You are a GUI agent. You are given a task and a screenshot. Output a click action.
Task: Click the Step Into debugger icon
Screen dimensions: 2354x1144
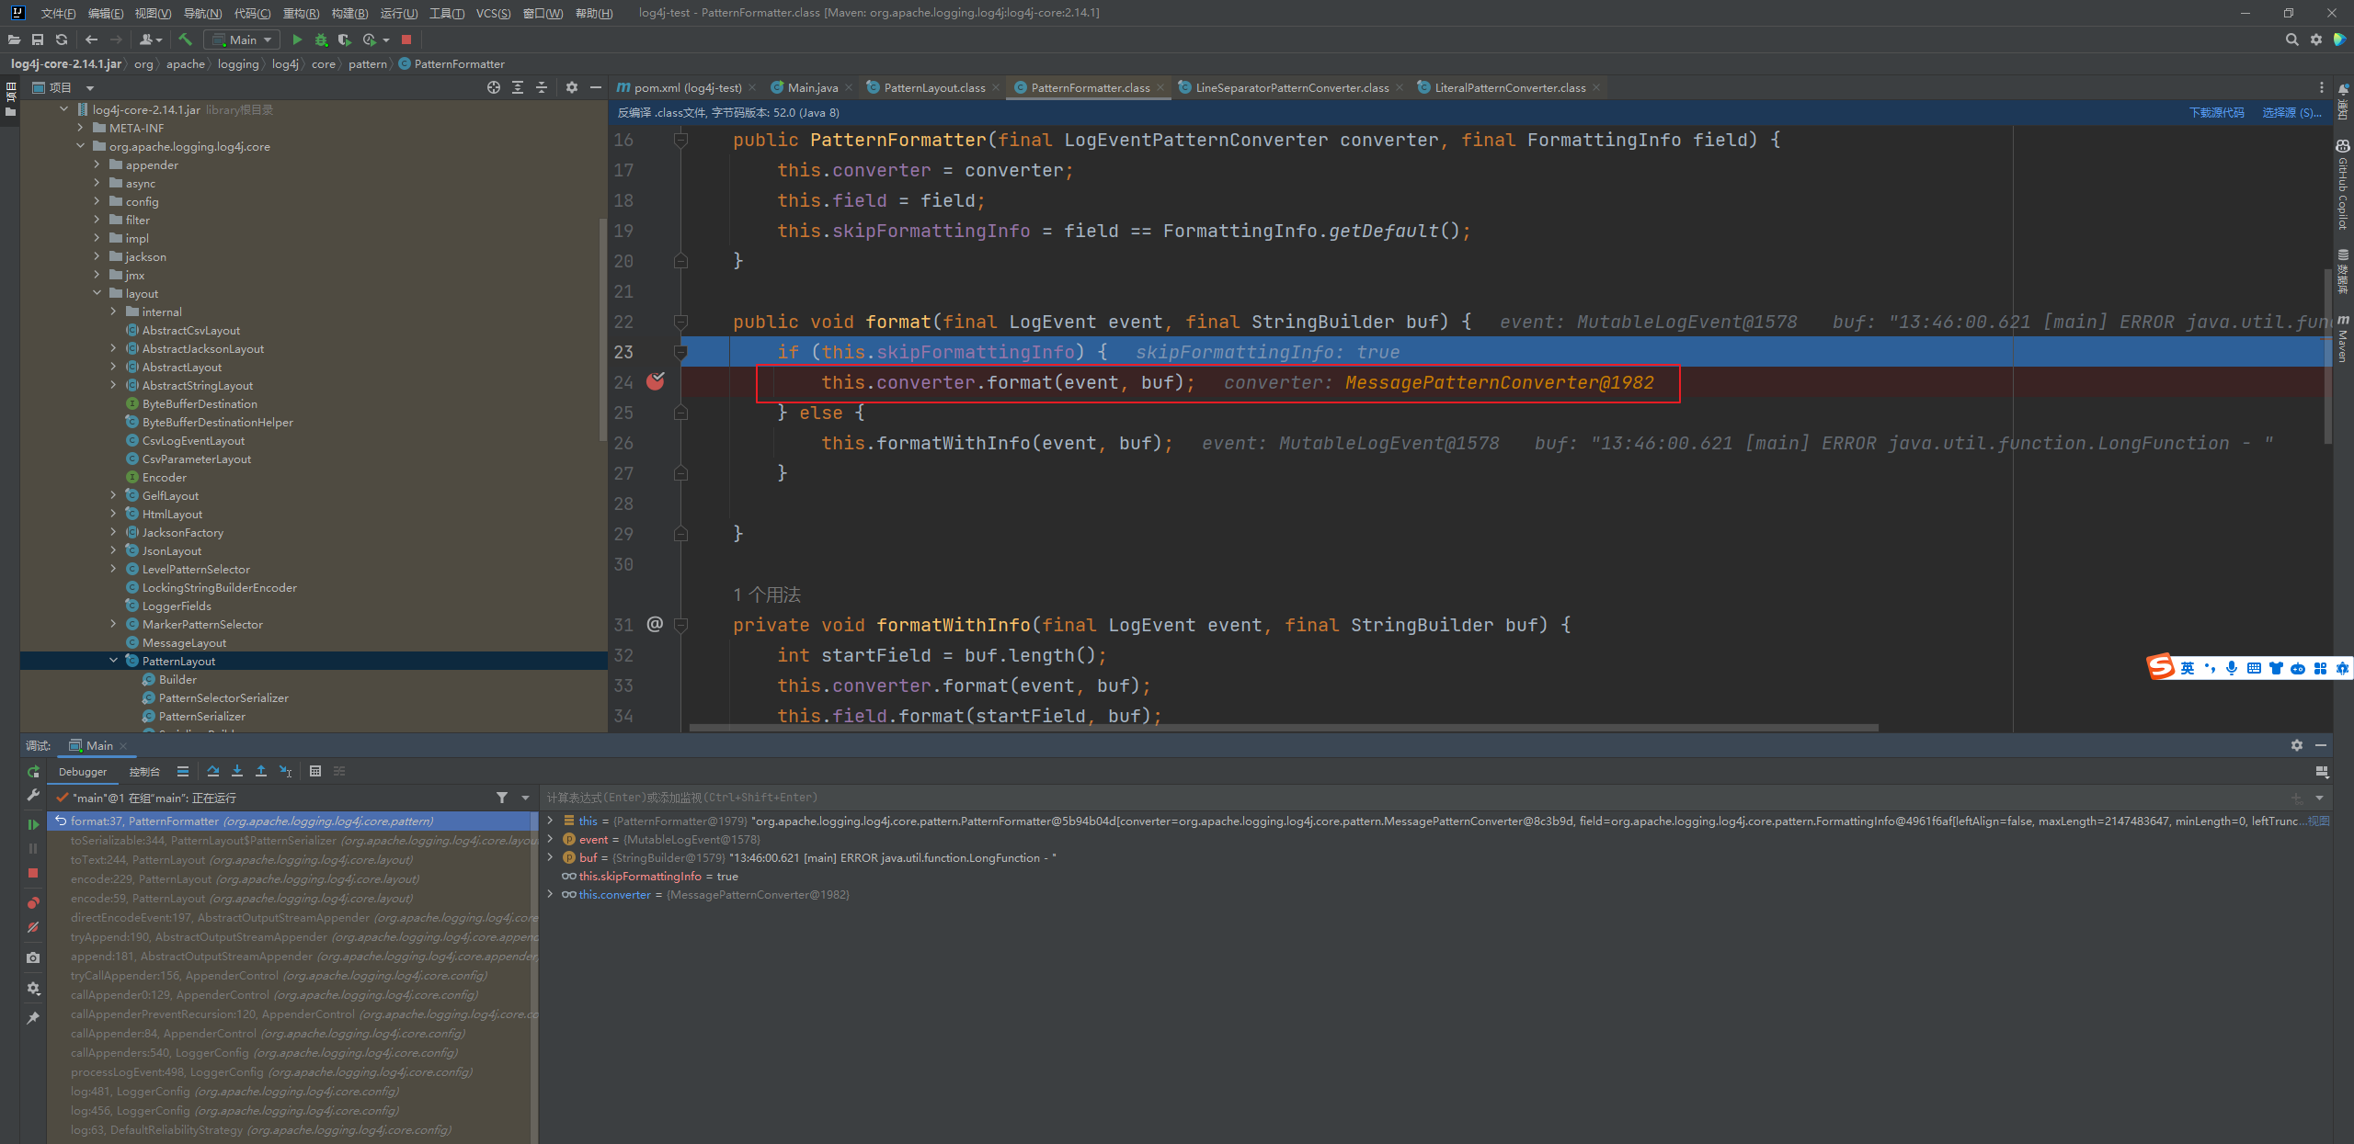237,772
